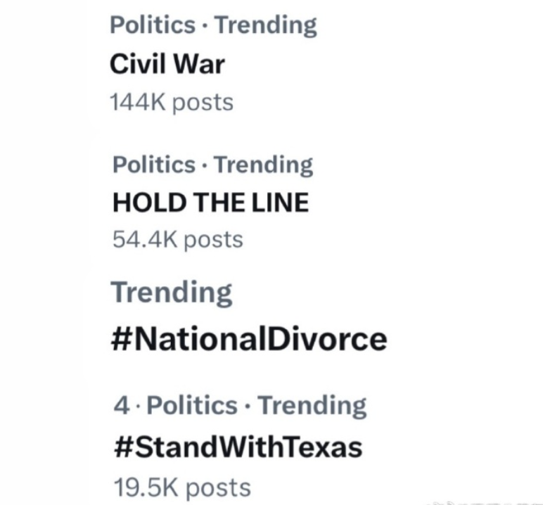Click the 54.4K posts count
This screenshot has width=543, height=505.
(x=178, y=240)
